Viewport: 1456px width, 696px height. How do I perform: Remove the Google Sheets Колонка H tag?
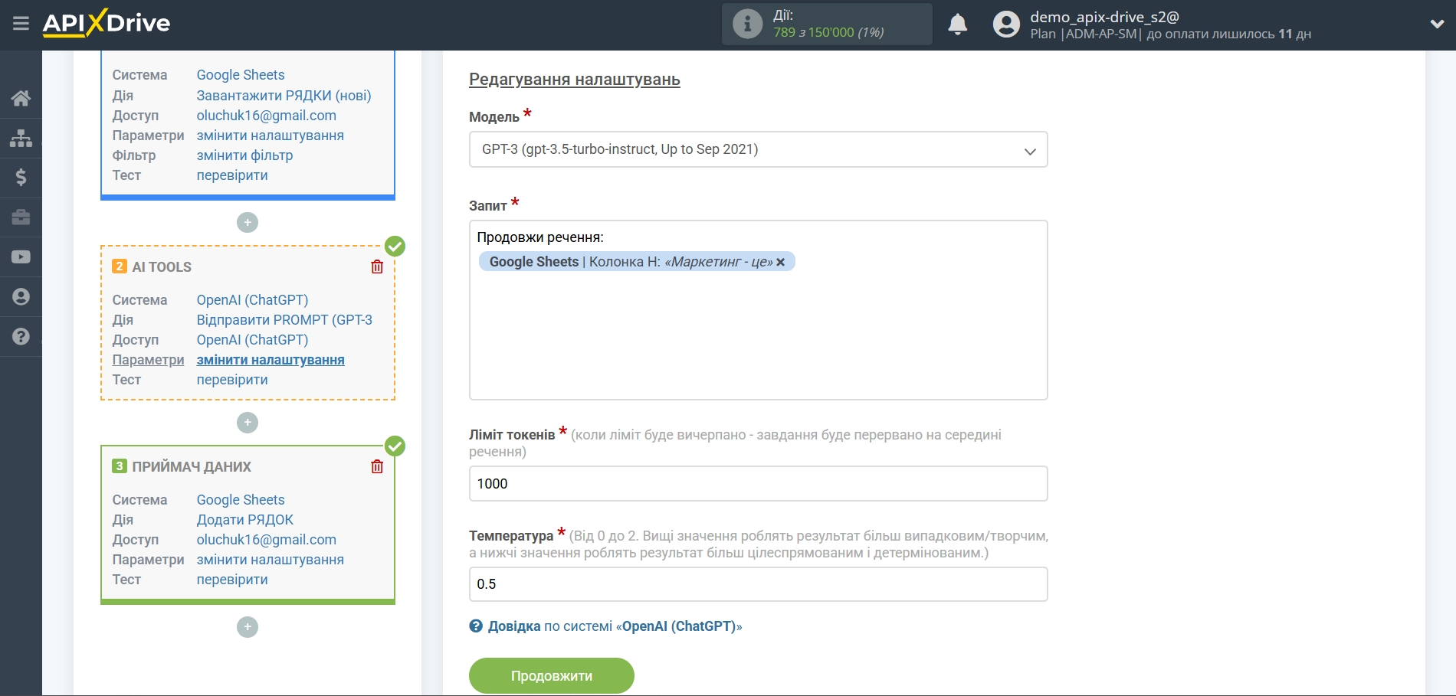[781, 262]
